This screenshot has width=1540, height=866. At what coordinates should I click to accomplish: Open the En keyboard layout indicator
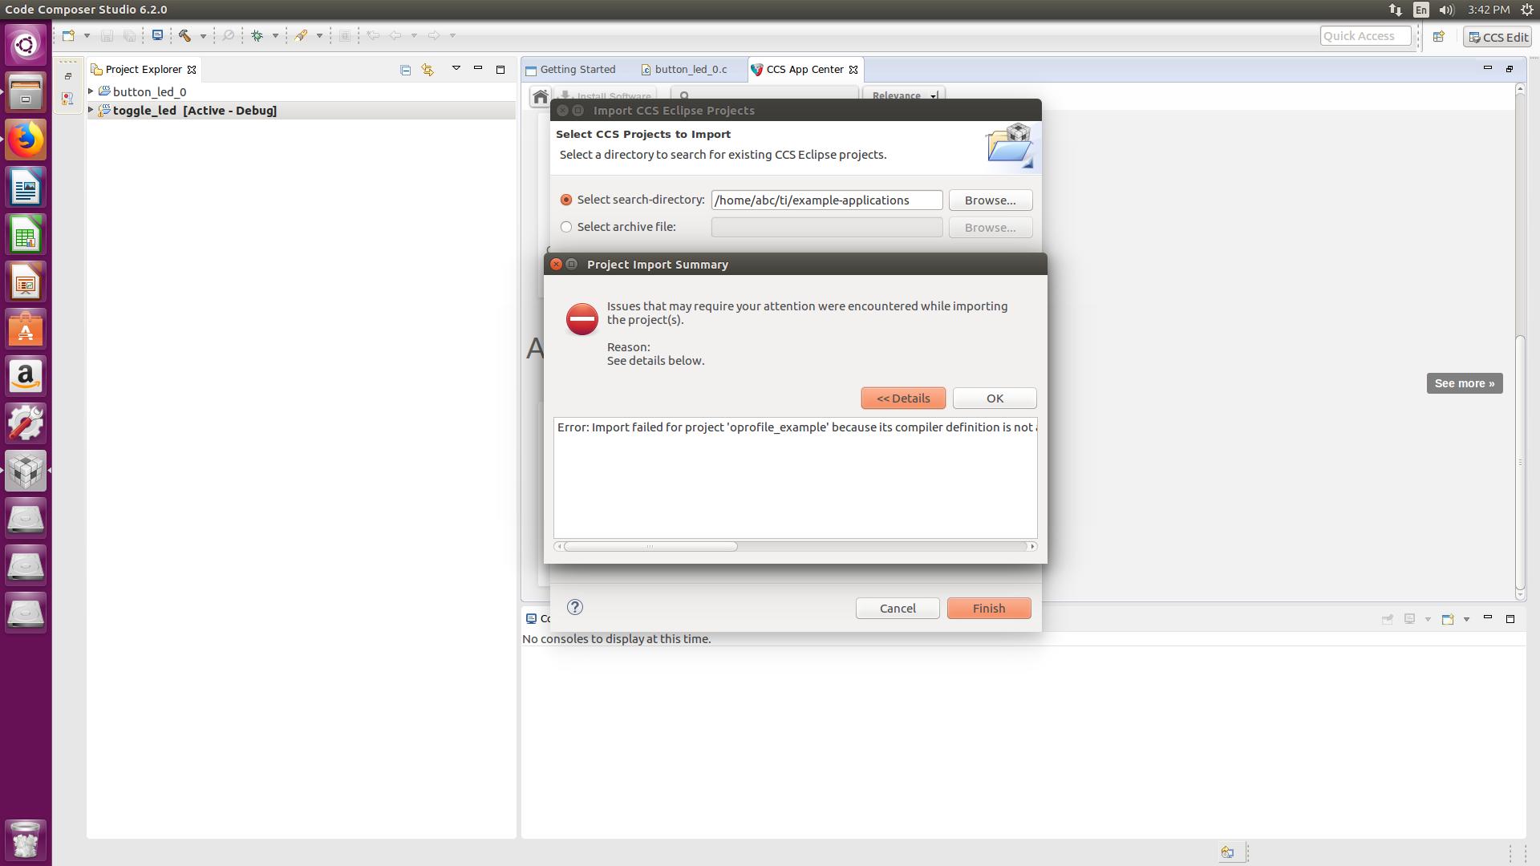point(1421,10)
